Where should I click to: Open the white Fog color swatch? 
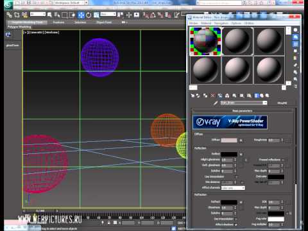tap(276, 219)
